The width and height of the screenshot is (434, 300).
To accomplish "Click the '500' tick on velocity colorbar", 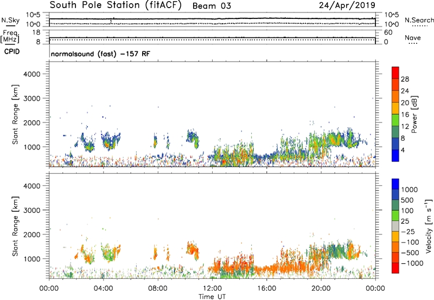I will (407, 200).
